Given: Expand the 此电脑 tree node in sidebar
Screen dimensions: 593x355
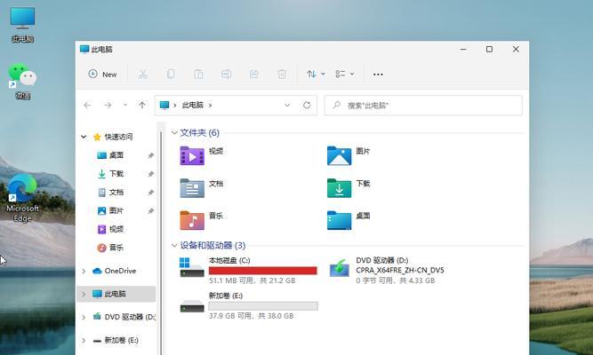Looking at the screenshot, I should (84, 294).
